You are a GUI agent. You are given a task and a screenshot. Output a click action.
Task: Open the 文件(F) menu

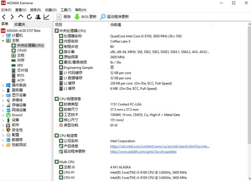pos(8,10)
